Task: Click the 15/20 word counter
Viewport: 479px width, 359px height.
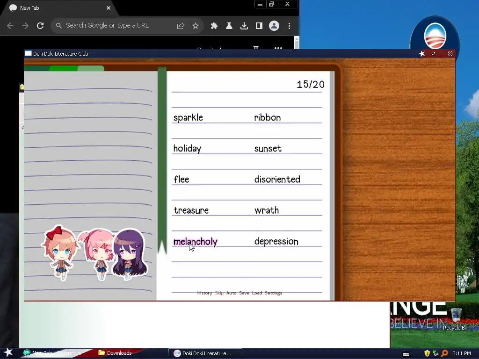Action: click(x=311, y=85)
